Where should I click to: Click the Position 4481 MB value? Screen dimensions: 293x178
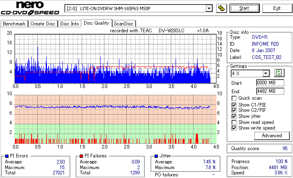pos(278,168)
